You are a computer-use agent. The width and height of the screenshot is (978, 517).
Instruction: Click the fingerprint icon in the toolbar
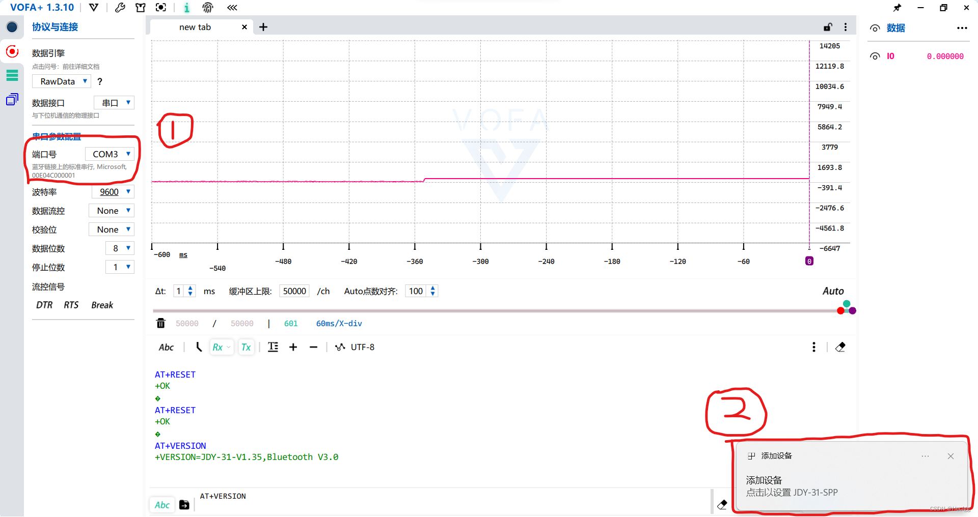(208, 8)
